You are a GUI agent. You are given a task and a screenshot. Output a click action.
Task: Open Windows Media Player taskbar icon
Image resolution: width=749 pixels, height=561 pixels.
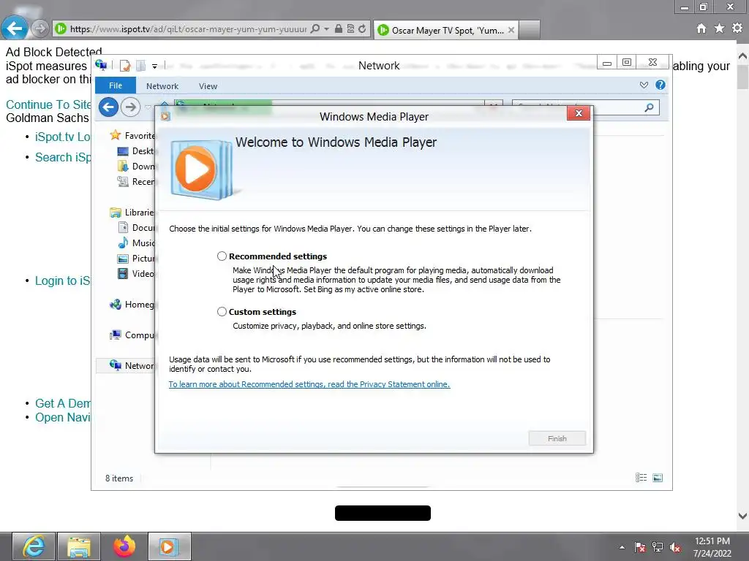coord(169,546)
